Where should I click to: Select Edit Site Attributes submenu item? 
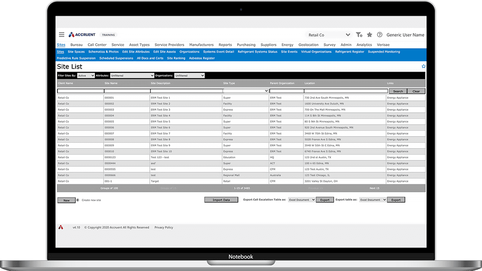point(136,52)
